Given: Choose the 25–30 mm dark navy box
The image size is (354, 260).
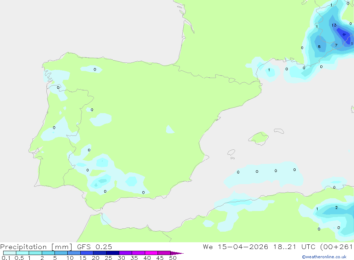Looking at the screenshot, I should pos(113,253).
